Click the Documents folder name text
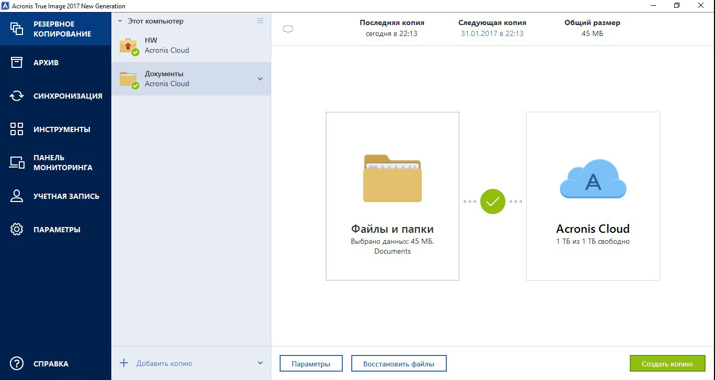The image size is (715, 380). click(393, 251)
